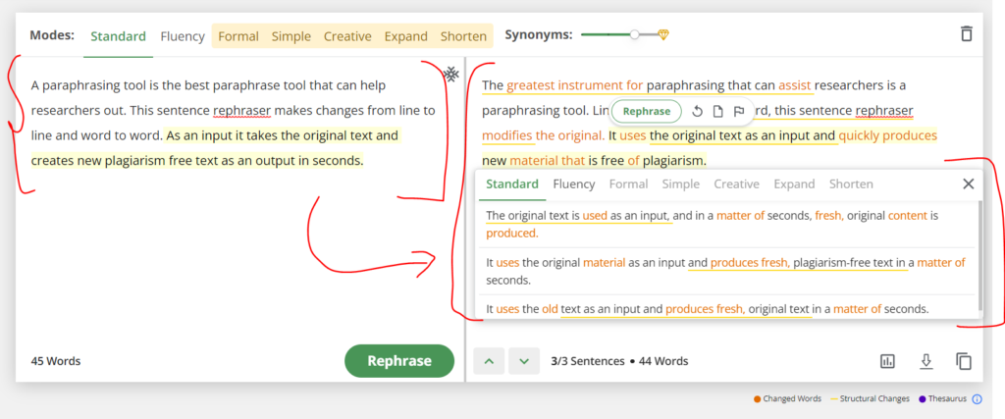This screenshot has width=1005, height=419.
Task: Click the freeze words snowflake icon
Action: [451, 75]
